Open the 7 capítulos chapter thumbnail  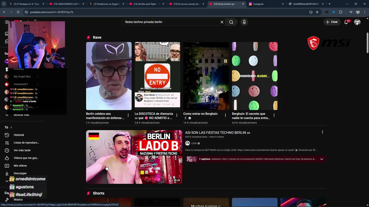192,159
